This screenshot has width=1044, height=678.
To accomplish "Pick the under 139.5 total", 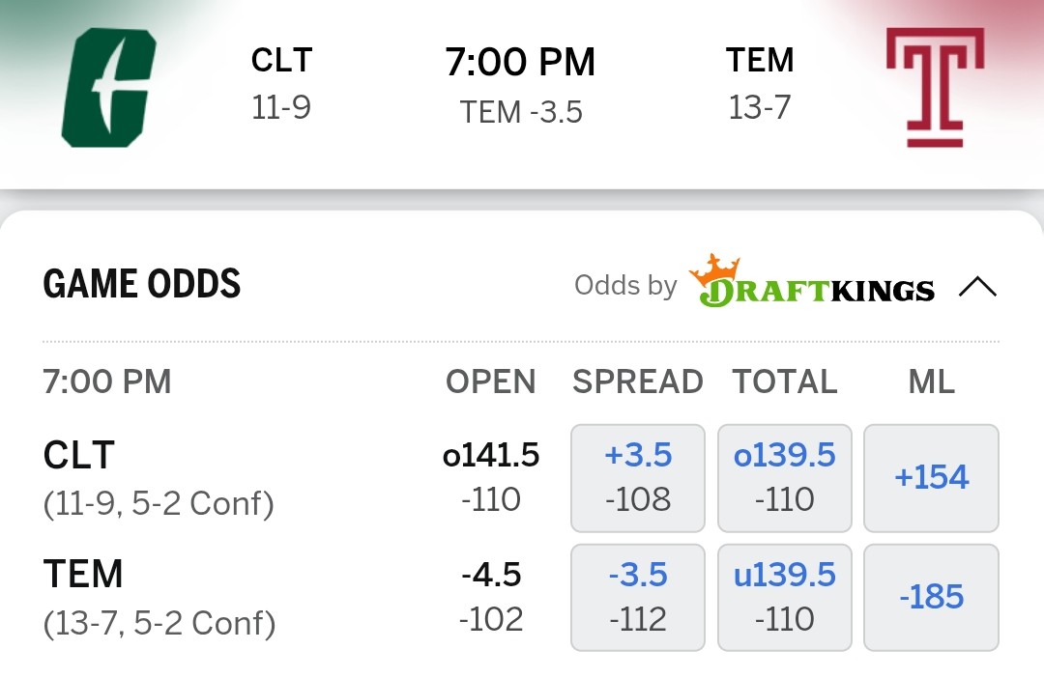I will pos(785,597).
